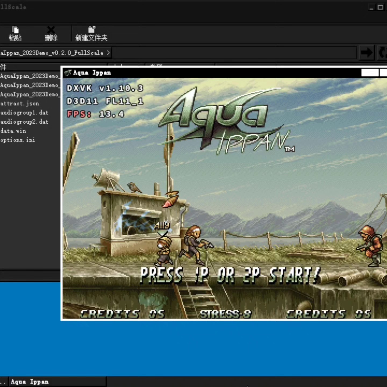The height and width of the screenshot is (387, 387).
Task: Select the audiogroup2.dat file
Action: [x=24, y=122]
